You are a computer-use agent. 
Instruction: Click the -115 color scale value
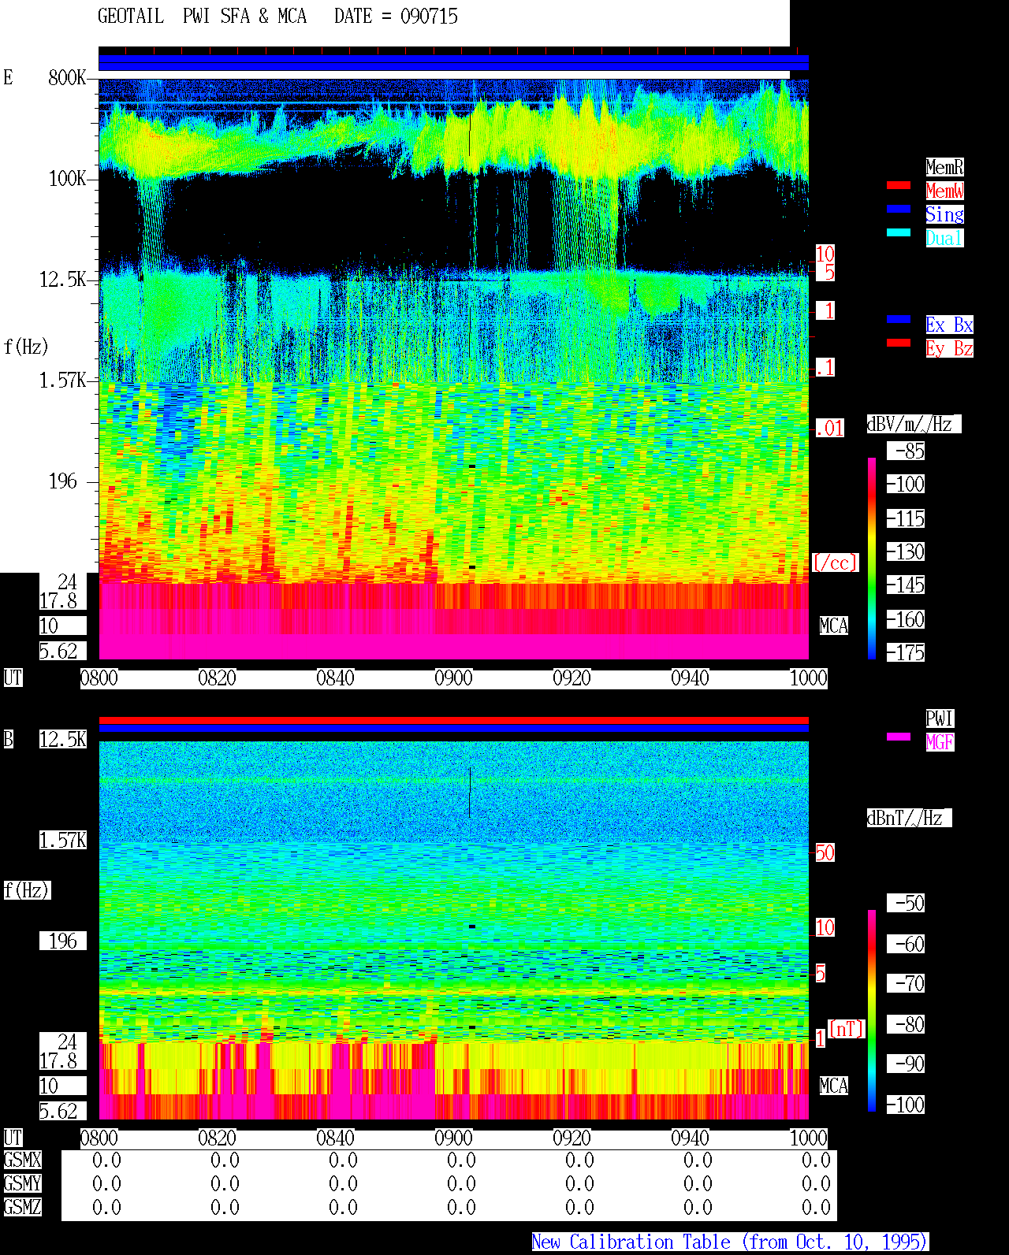[907, 518]
